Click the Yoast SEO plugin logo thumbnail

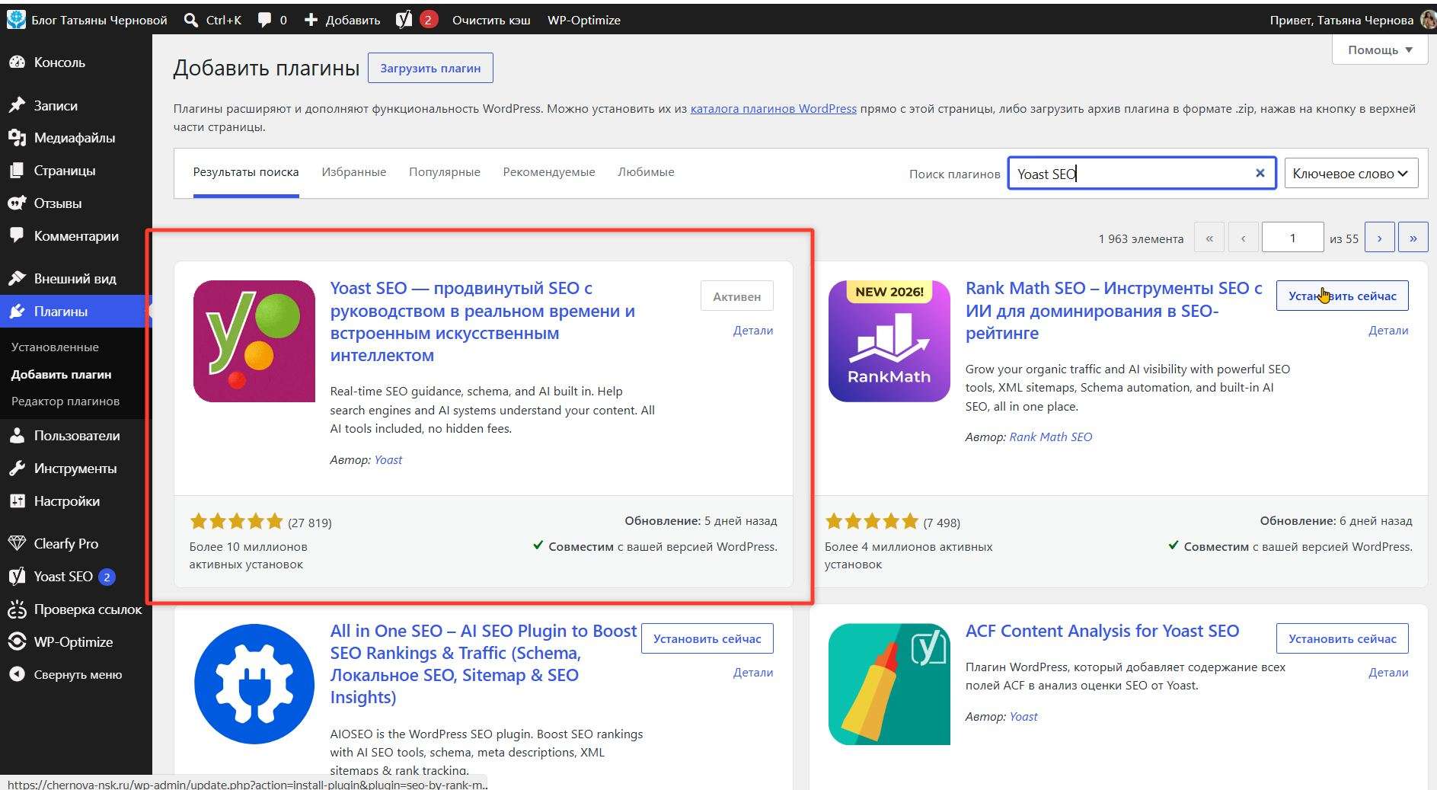tap(254, 341)
